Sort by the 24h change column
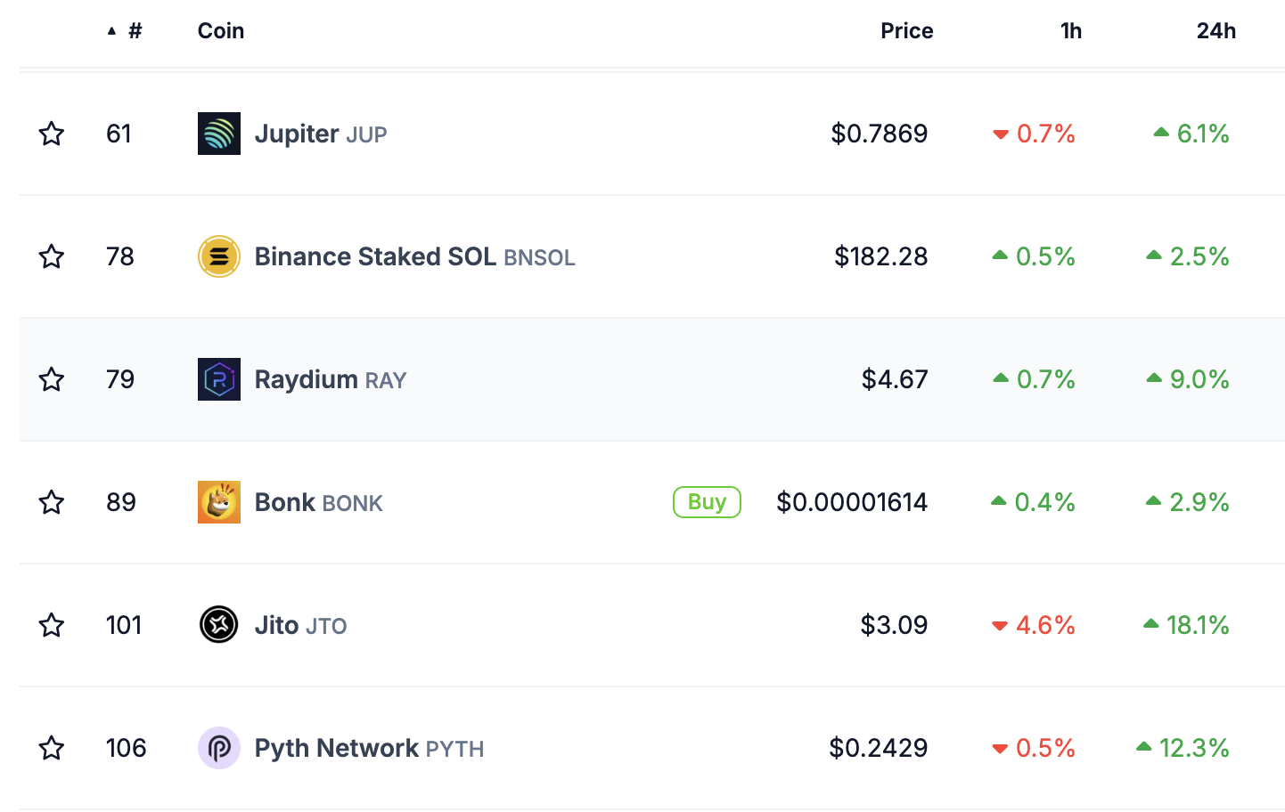1285x812 pixels. click(1215, 31)
